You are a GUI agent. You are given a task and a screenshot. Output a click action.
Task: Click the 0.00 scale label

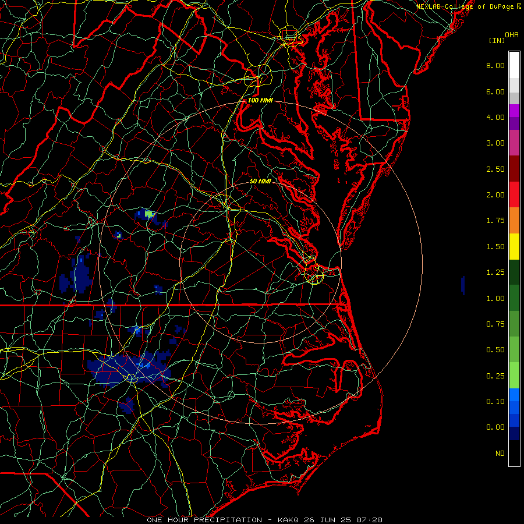point(495,427)
